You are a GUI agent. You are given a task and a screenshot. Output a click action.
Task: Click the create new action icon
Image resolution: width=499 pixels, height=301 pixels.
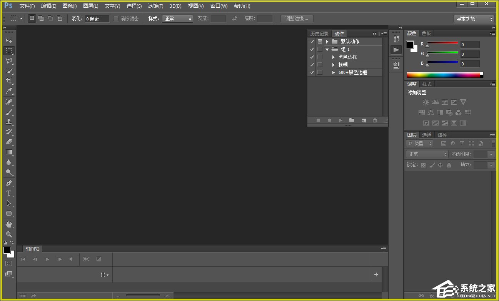[363, 120]
